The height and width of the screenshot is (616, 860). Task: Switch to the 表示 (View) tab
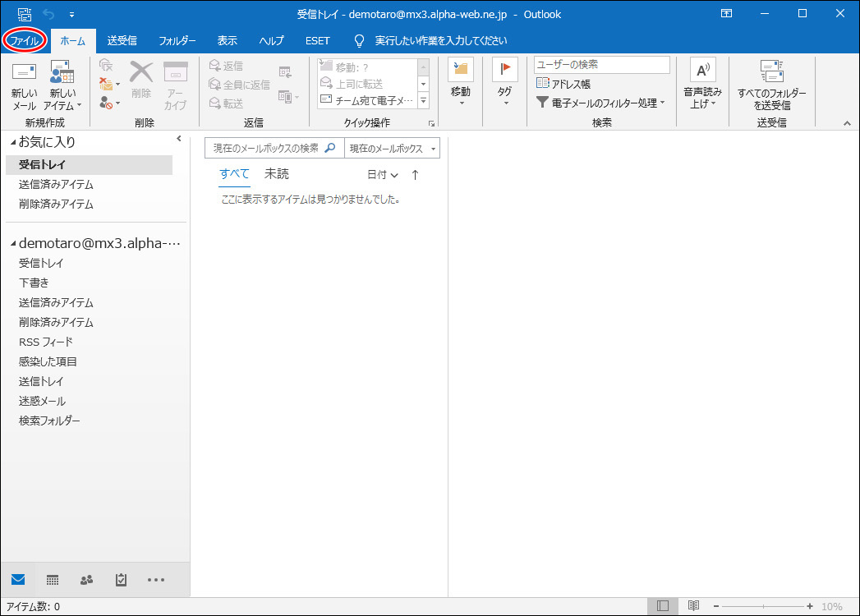[x=227, y=40]
